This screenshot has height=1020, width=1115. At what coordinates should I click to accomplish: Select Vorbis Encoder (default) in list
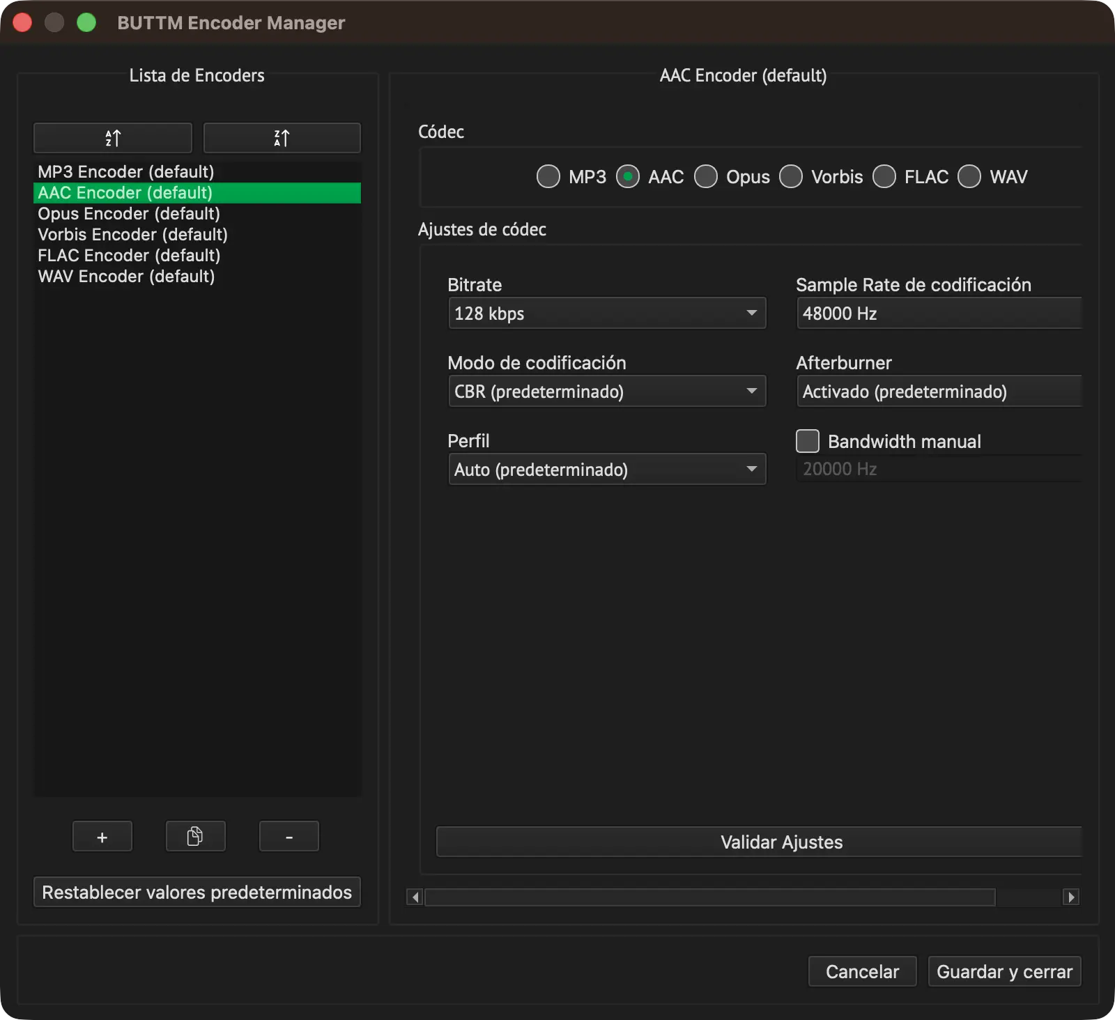coord(197,235)
